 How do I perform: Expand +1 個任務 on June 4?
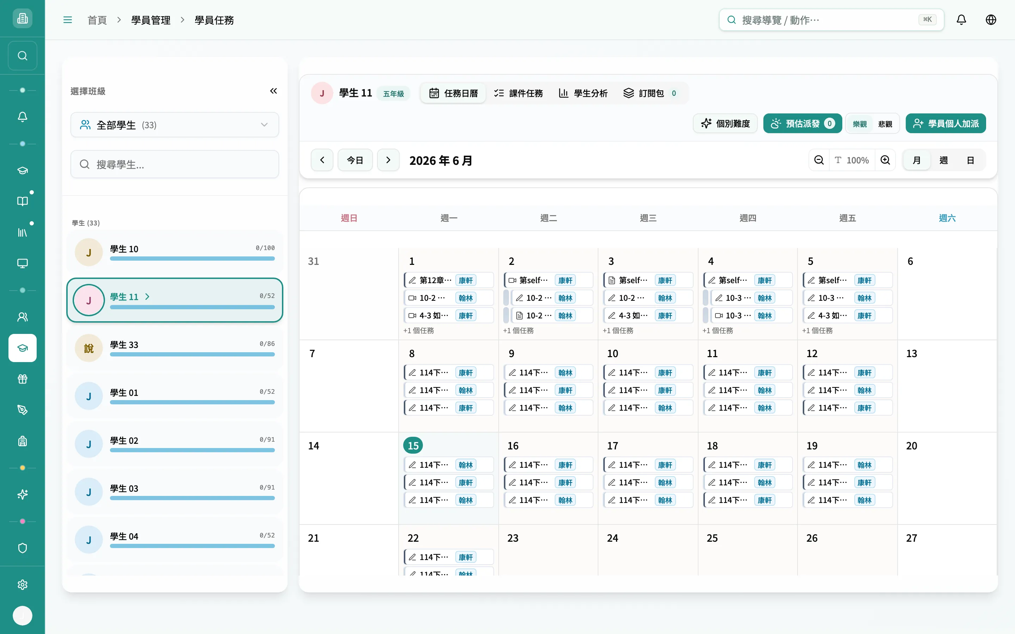click(x=718, y=331)
